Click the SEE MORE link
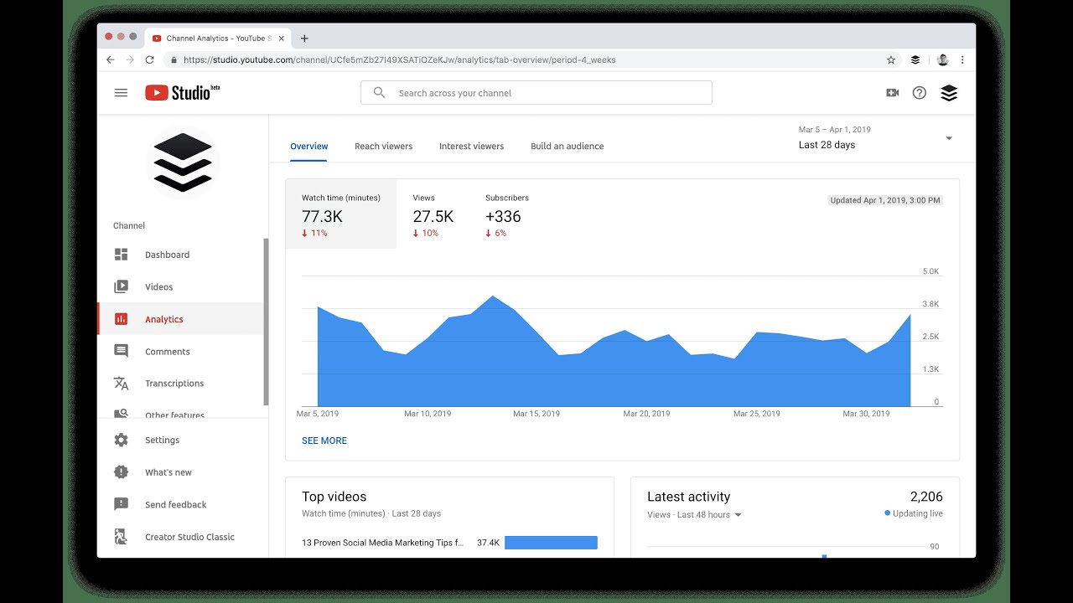Screen dimensions: 1073x603 tap(324, 441)
